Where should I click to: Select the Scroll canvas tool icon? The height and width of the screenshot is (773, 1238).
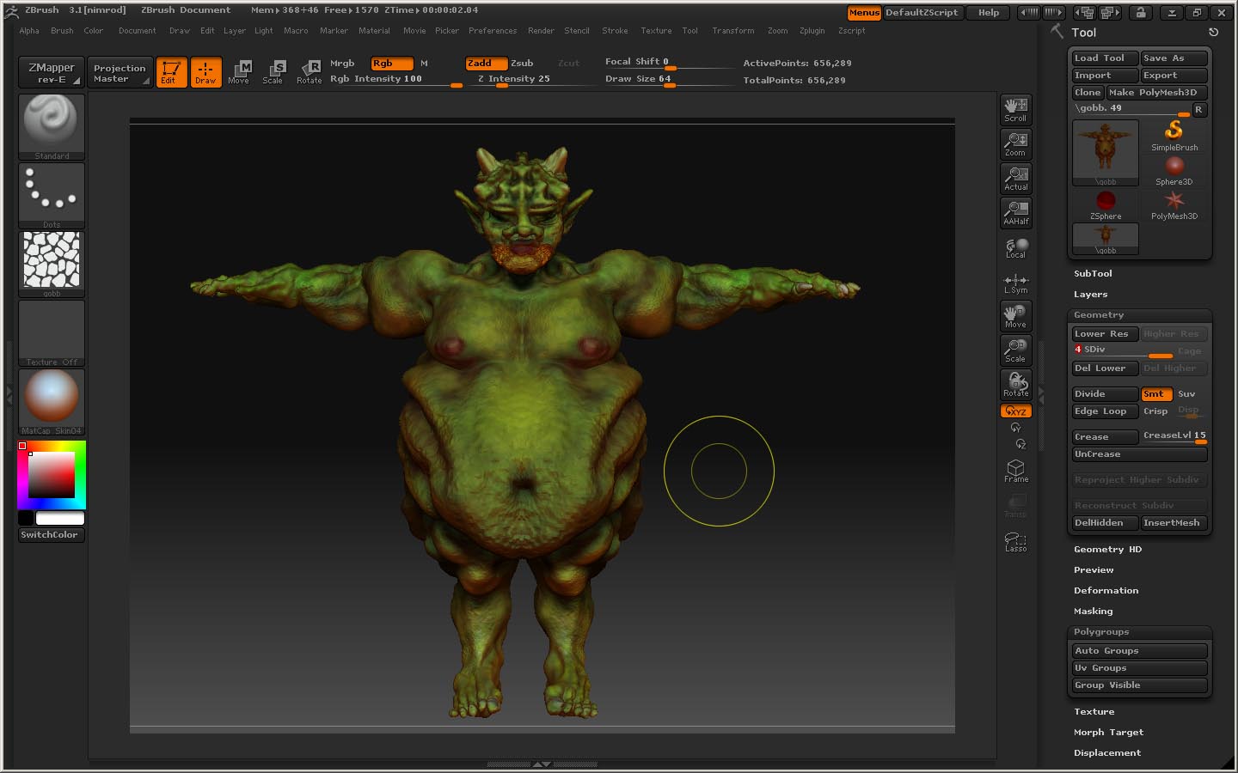1015,110
